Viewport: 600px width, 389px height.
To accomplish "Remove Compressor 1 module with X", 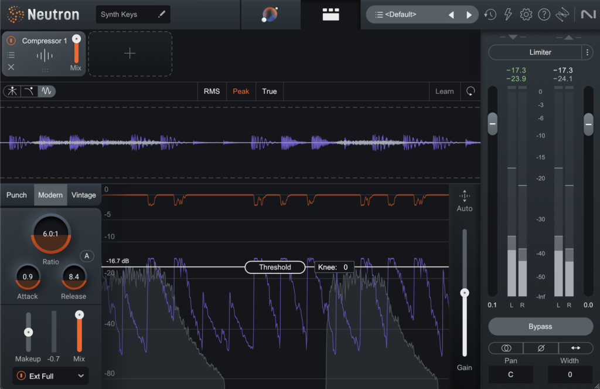I will pyautogui.click(x=11, y=67).
